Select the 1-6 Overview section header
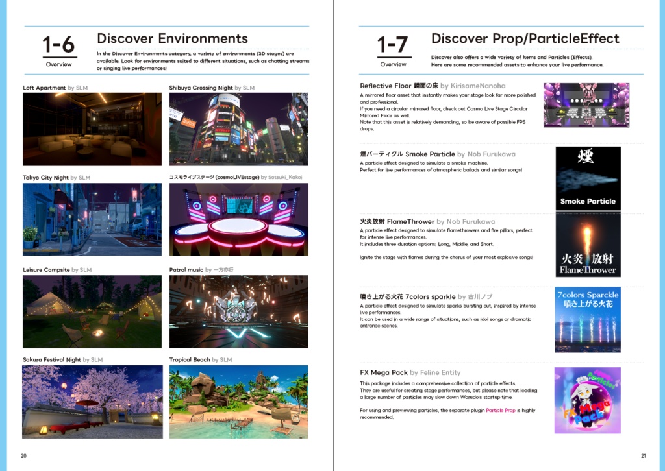Viewport: 665px width, 471px height. coord(59,49)
